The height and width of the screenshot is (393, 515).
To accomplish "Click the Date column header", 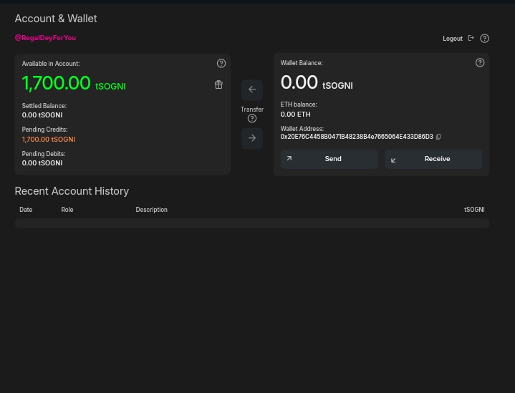I will (x=26, y=210).
